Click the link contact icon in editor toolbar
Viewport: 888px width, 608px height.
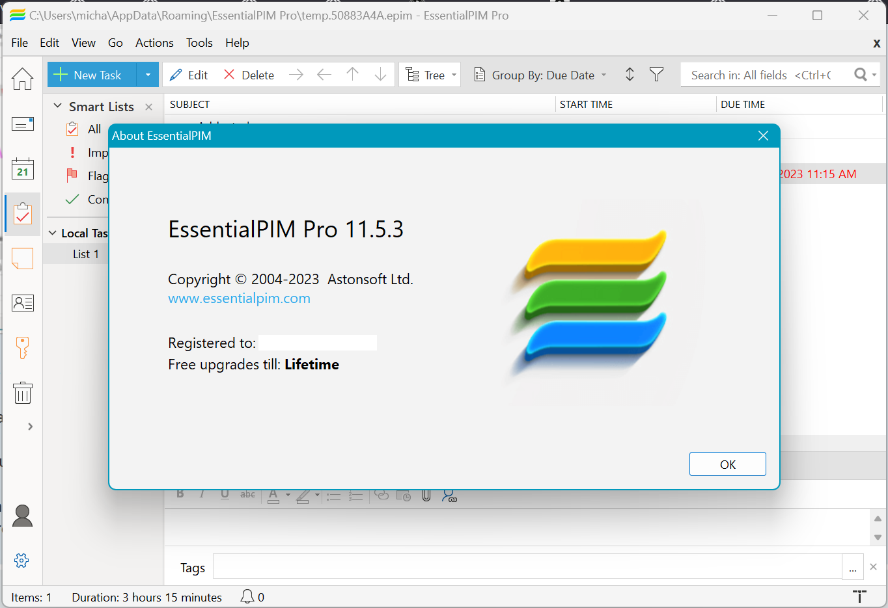(449, 496)
